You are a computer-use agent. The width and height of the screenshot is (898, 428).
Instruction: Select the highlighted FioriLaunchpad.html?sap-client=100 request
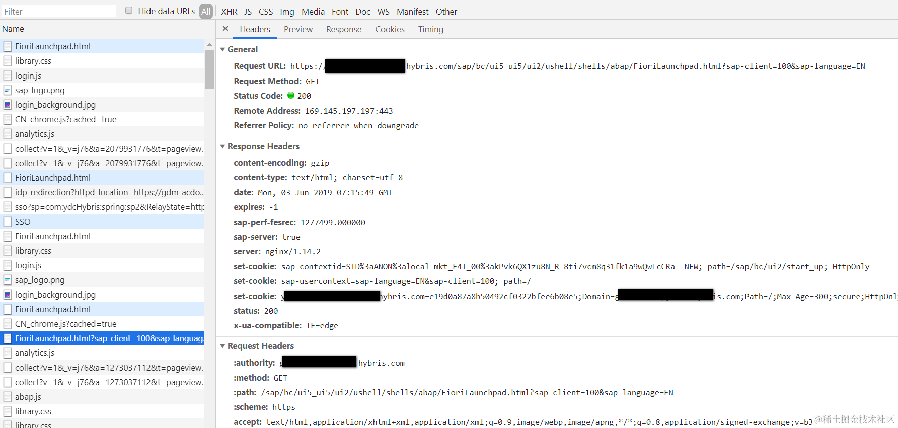click(102, 338)
